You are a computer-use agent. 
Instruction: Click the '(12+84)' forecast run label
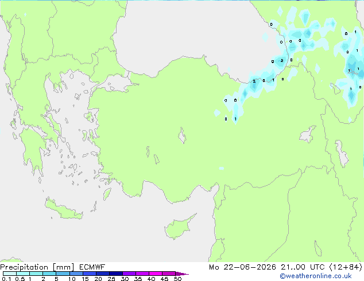click(x=346, y=267)
